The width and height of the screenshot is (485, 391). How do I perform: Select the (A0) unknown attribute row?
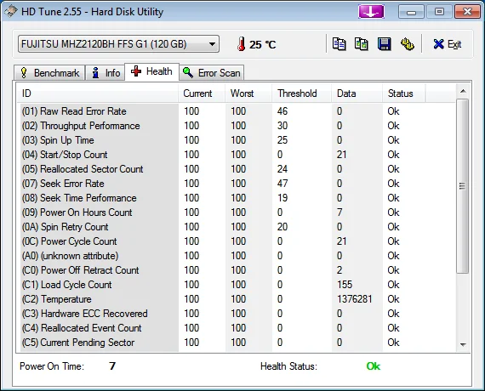237,256
